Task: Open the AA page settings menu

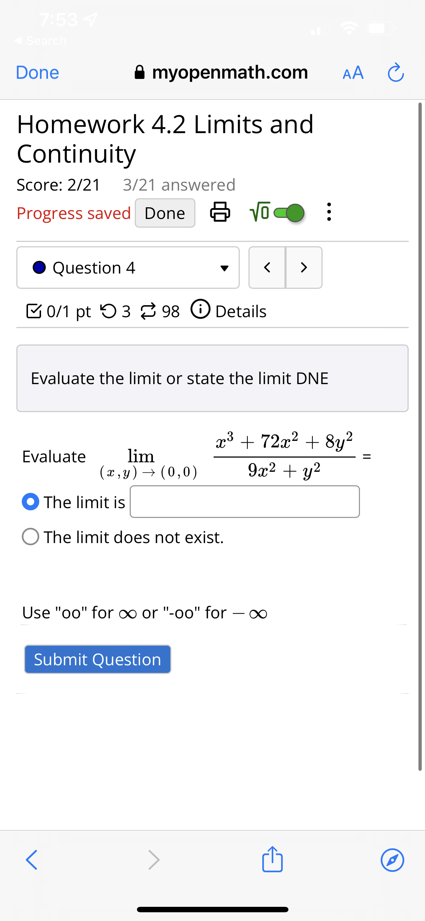Action: pos(352,72)
